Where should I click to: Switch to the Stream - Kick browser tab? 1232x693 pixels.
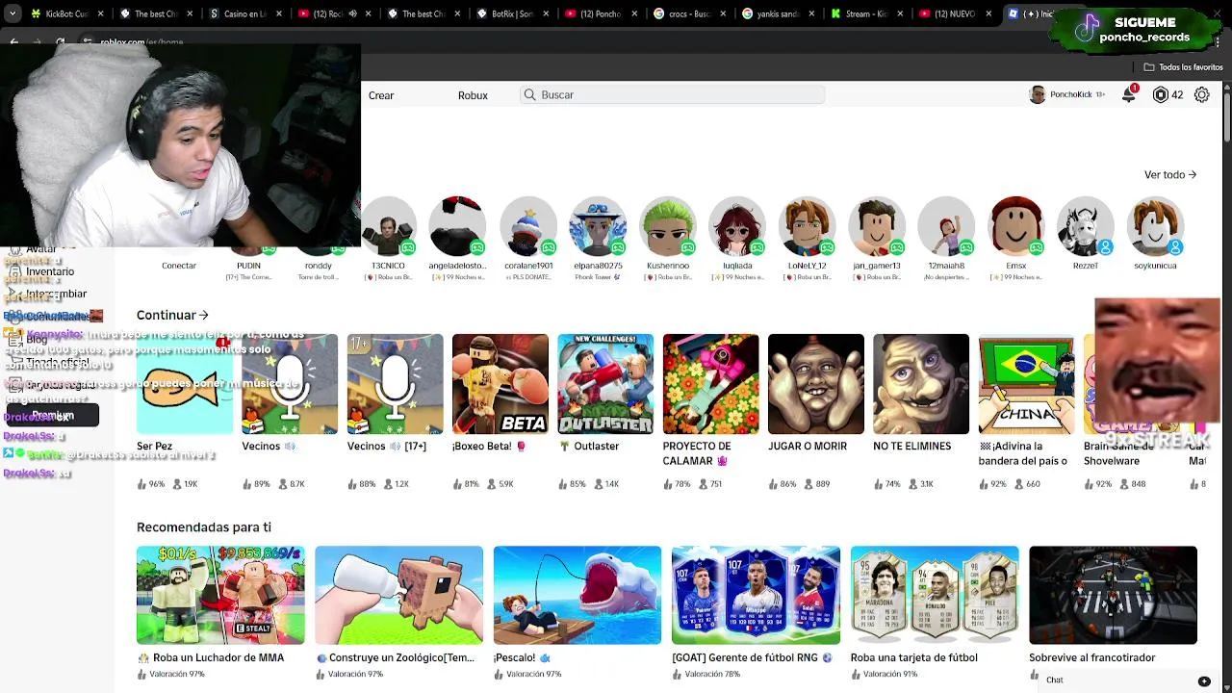(x=867, y=13)
